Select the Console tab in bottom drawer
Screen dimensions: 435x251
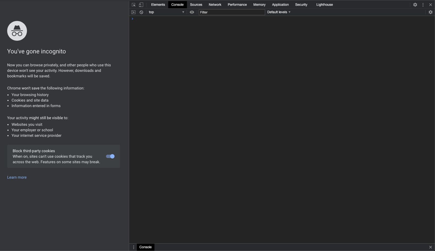click(x=145, y=247)
